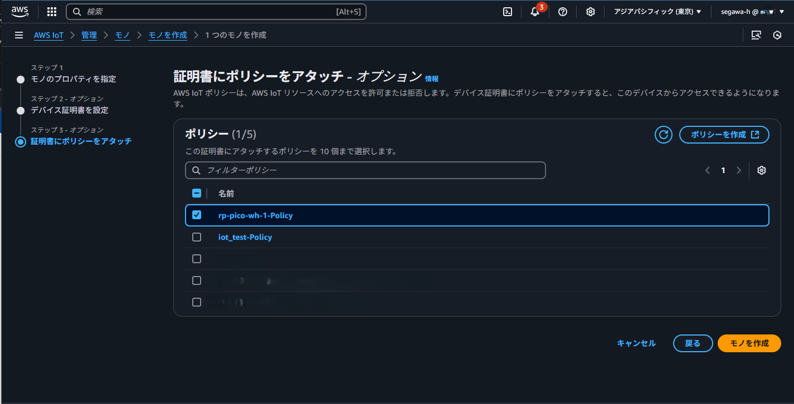The width and height of the screenshot is (794, 404).
Task: Focus the top search bar
Action: 216,12
